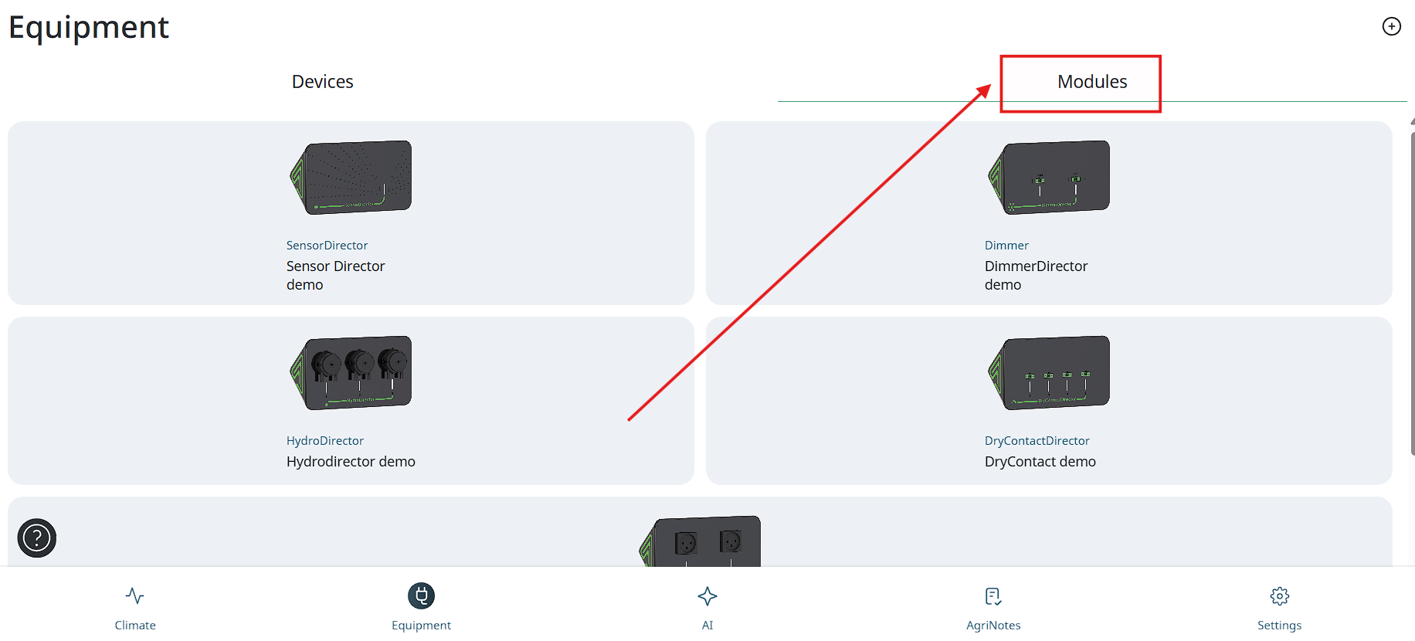Open the SensorDirector type link
The height and width of the screenshot is (641, 1415).
327,246
